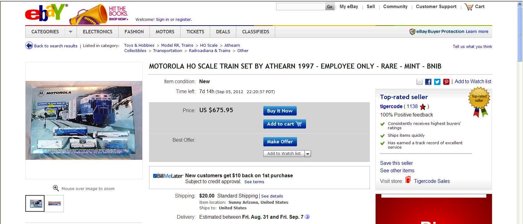Select the Motors tab
523x224 pixels.
[165, 32]
